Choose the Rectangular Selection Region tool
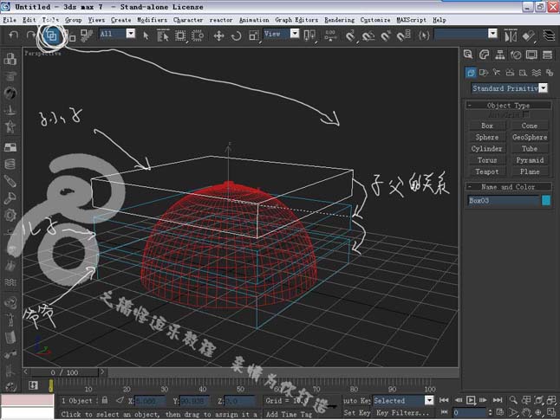Screen dimensions: 560x420 click(x=180, y=36)
